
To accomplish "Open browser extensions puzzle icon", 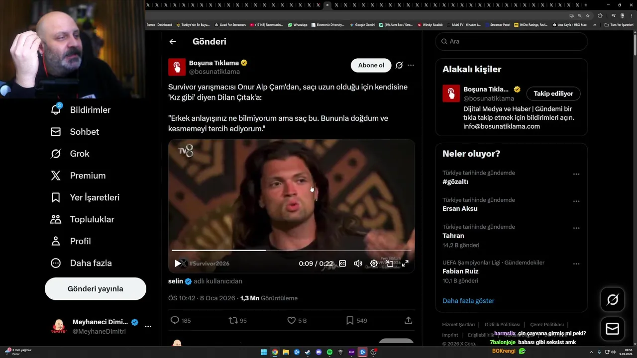I will [x=600, y=15].
